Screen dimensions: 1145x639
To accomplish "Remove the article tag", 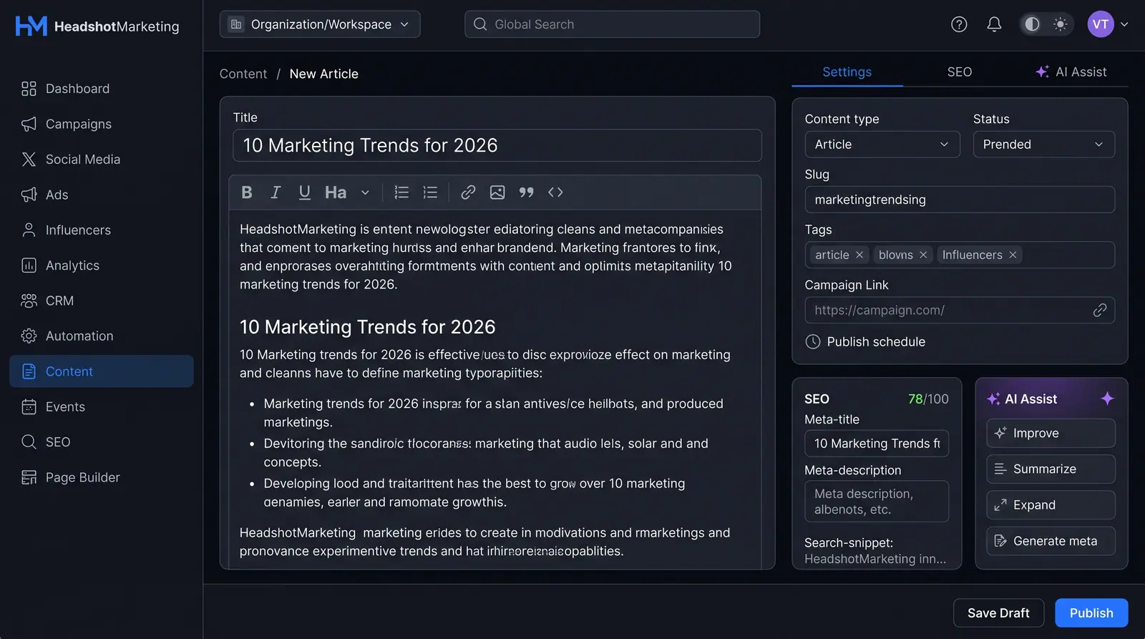I will (859, 255).
